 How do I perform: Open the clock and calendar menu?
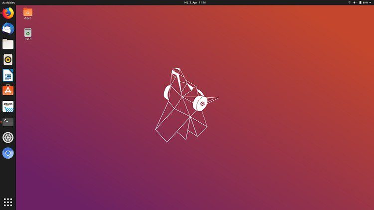pyautogui.click(x=195, y=2)
